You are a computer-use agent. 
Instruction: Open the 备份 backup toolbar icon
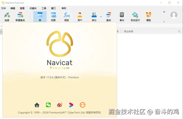point(122,17)
